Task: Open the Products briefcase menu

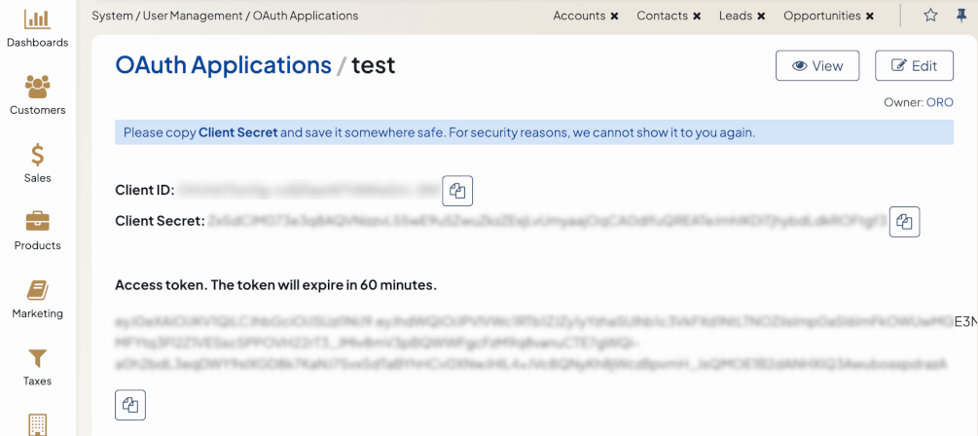Action: (37, 231)
